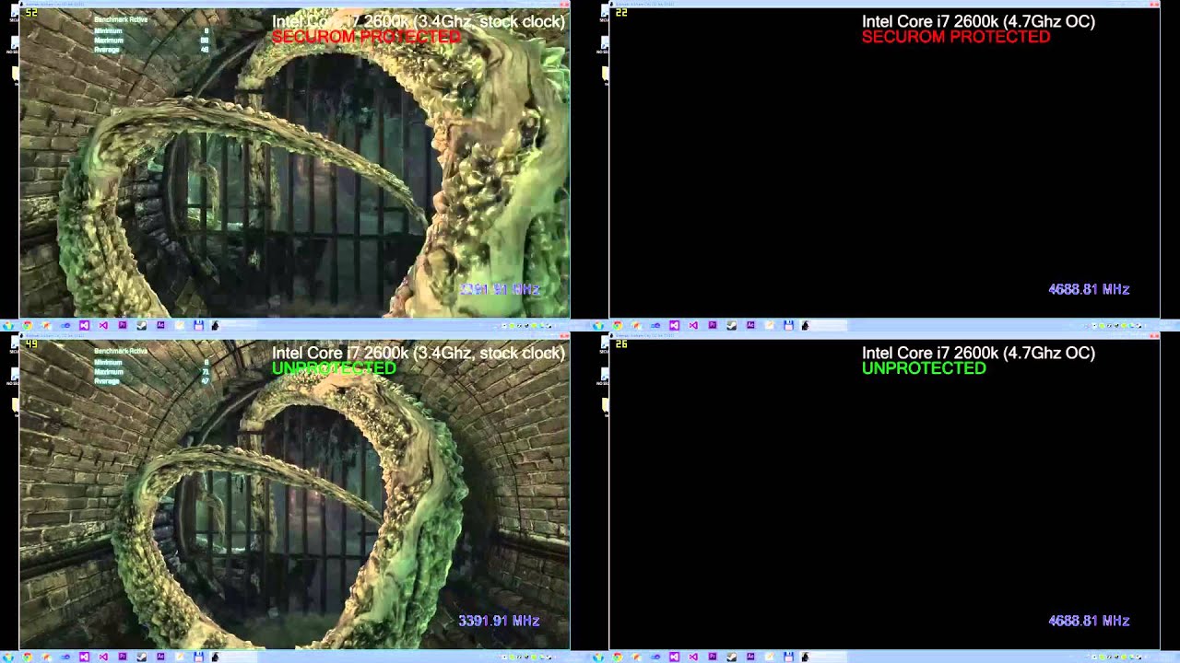This screenshot has width=1180, height=663.
Task: Click the blurred MHz readout in the 3.4Ghz SecuROM-protected panel
Action: pos(499,289)
